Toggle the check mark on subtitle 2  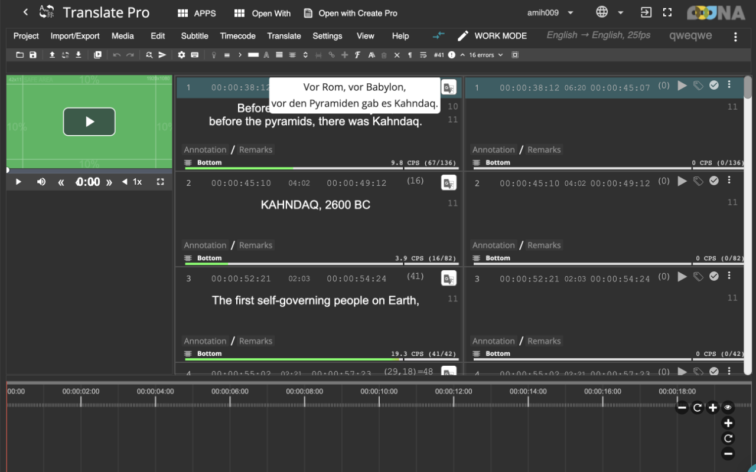tap(714, 181)
